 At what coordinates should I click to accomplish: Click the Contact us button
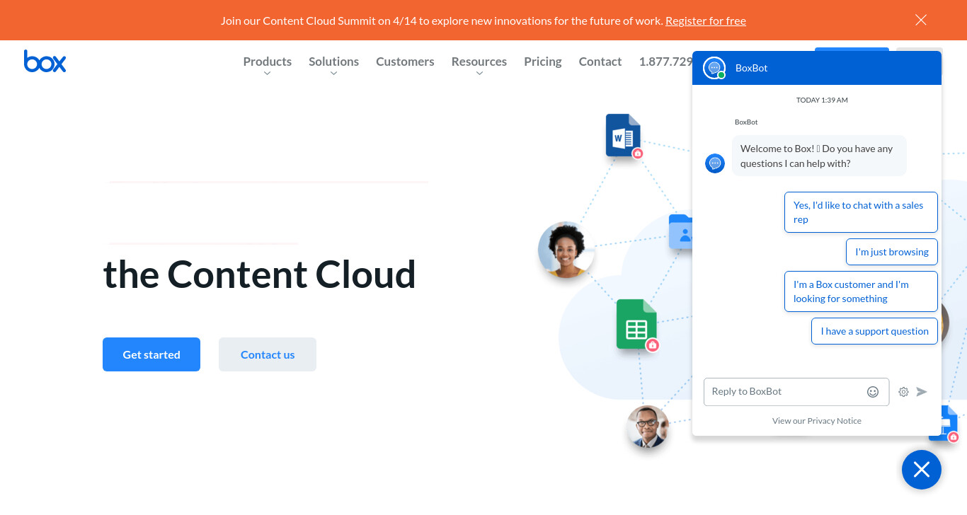(x=268, y=354)
